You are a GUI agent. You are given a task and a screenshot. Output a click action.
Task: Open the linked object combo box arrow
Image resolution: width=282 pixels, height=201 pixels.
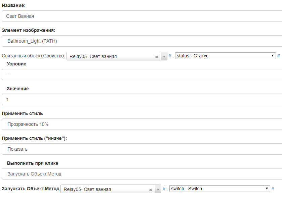click(164, 56)
